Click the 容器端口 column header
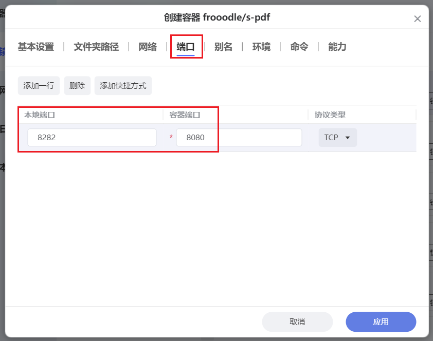The height and width of the screenshot is (341, 433). point(185,115)
